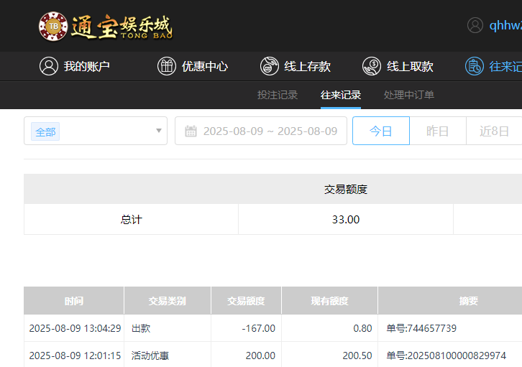The image size is (522, 367).
Task: Click the transaction records document icon
Action: (x=475, y=66)
